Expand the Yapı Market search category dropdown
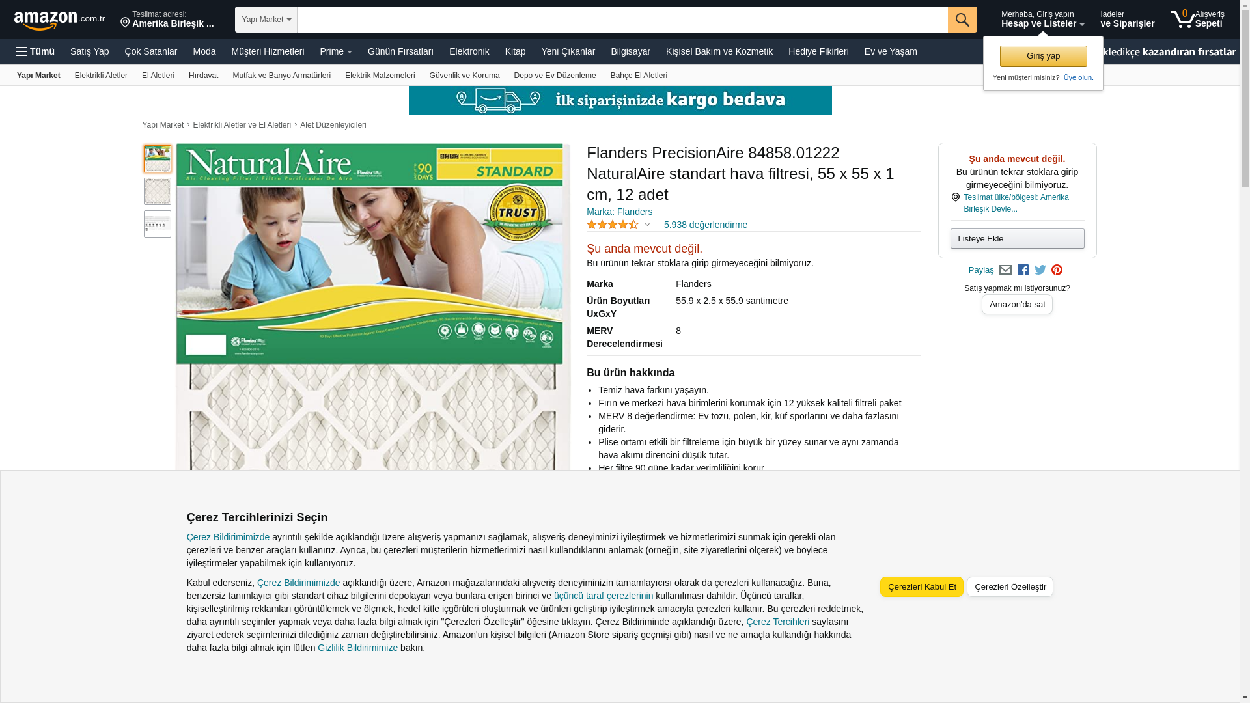The width and height of the screenshot is (1250, 703). point(266,20)
